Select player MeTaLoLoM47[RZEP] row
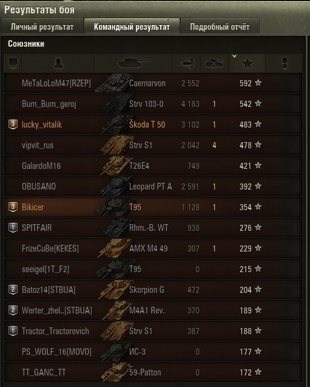This screenshot has width=310, height=387. click(153, 83)
